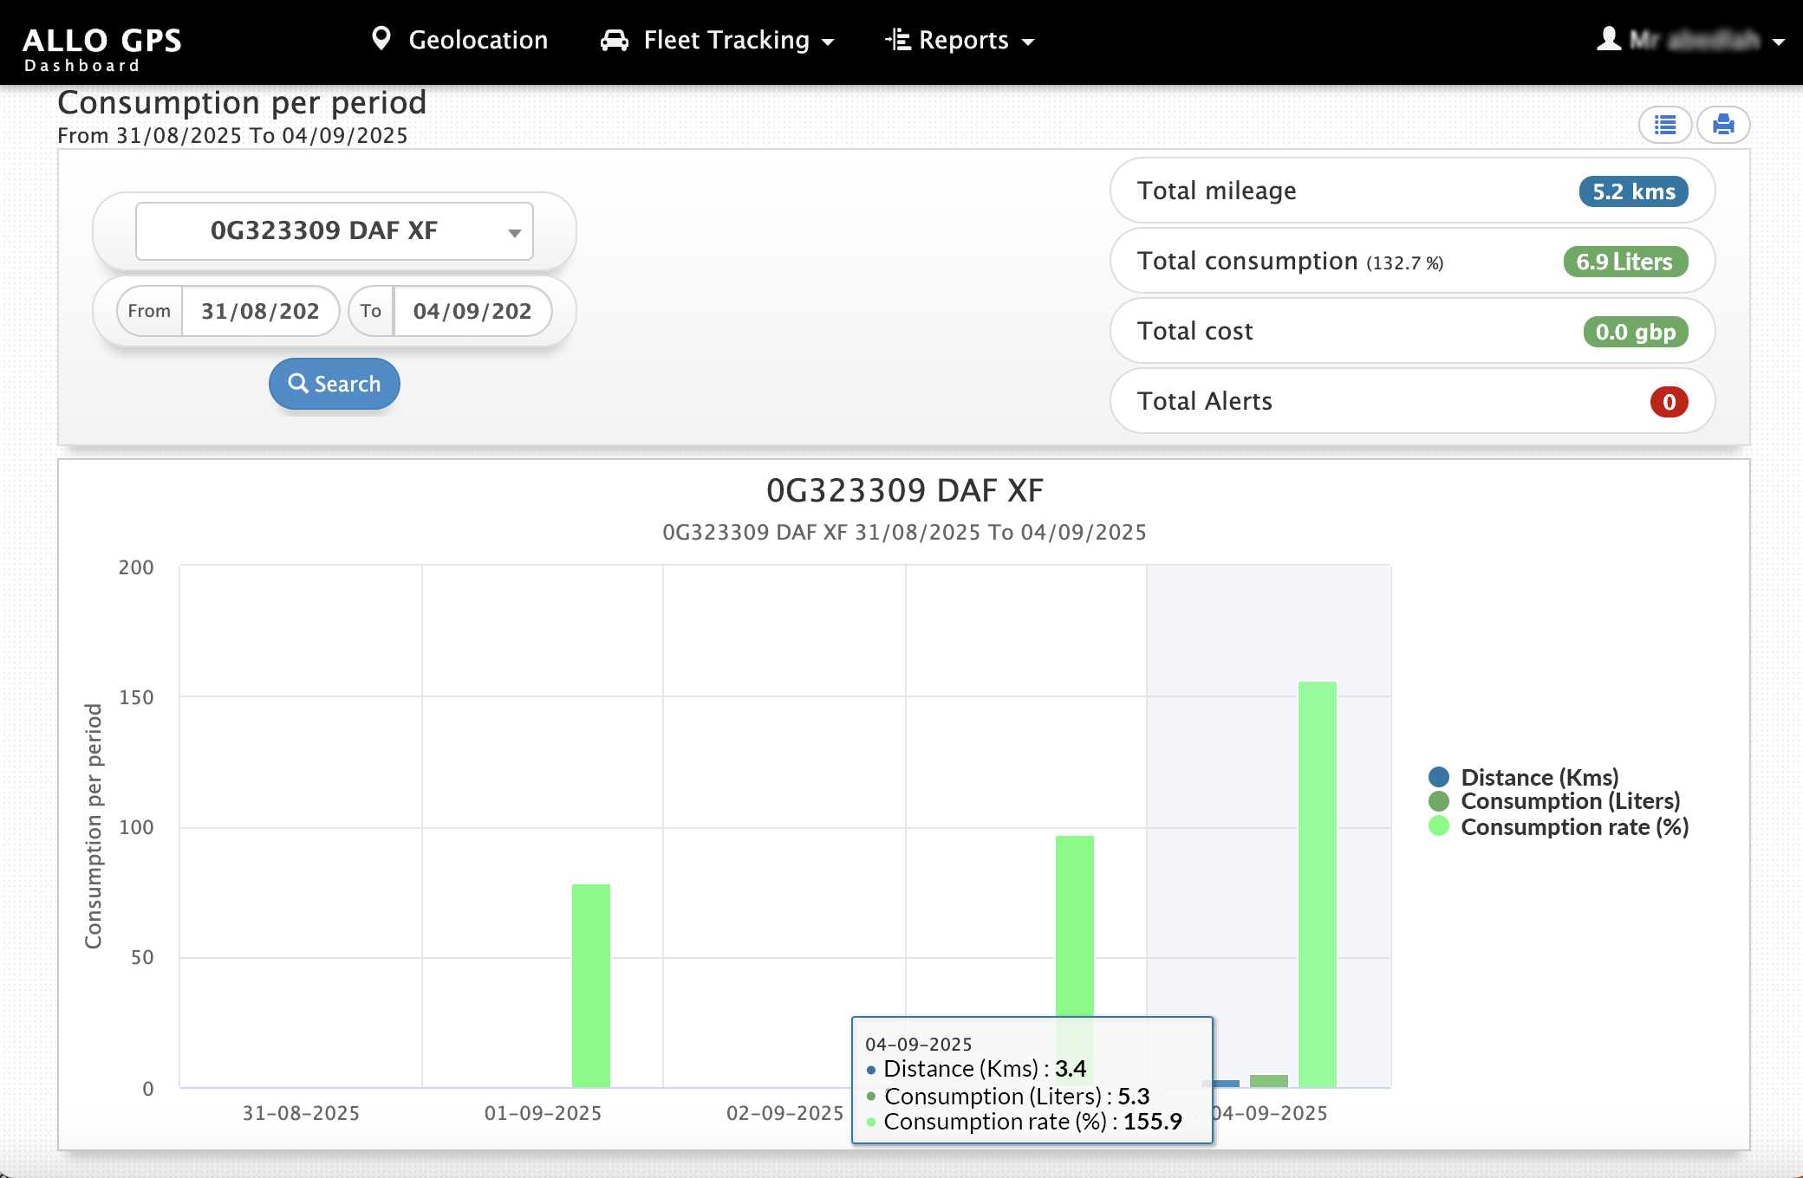Click the printer icon button
The height and width of the screenshot is (1178, 1803).
pos(1723,126)
